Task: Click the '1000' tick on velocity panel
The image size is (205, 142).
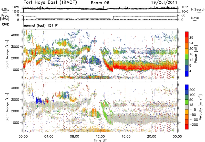Action: [15, 123]
